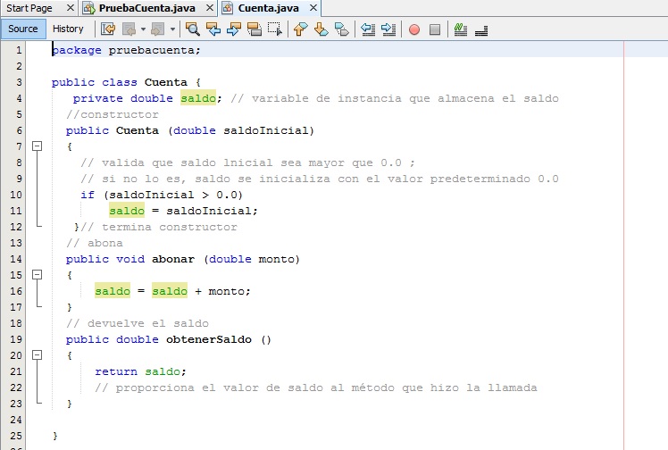The width and height of the screenshot is (668, 450).
Task: Jump to Previous Bookmark
Action: 300,29
